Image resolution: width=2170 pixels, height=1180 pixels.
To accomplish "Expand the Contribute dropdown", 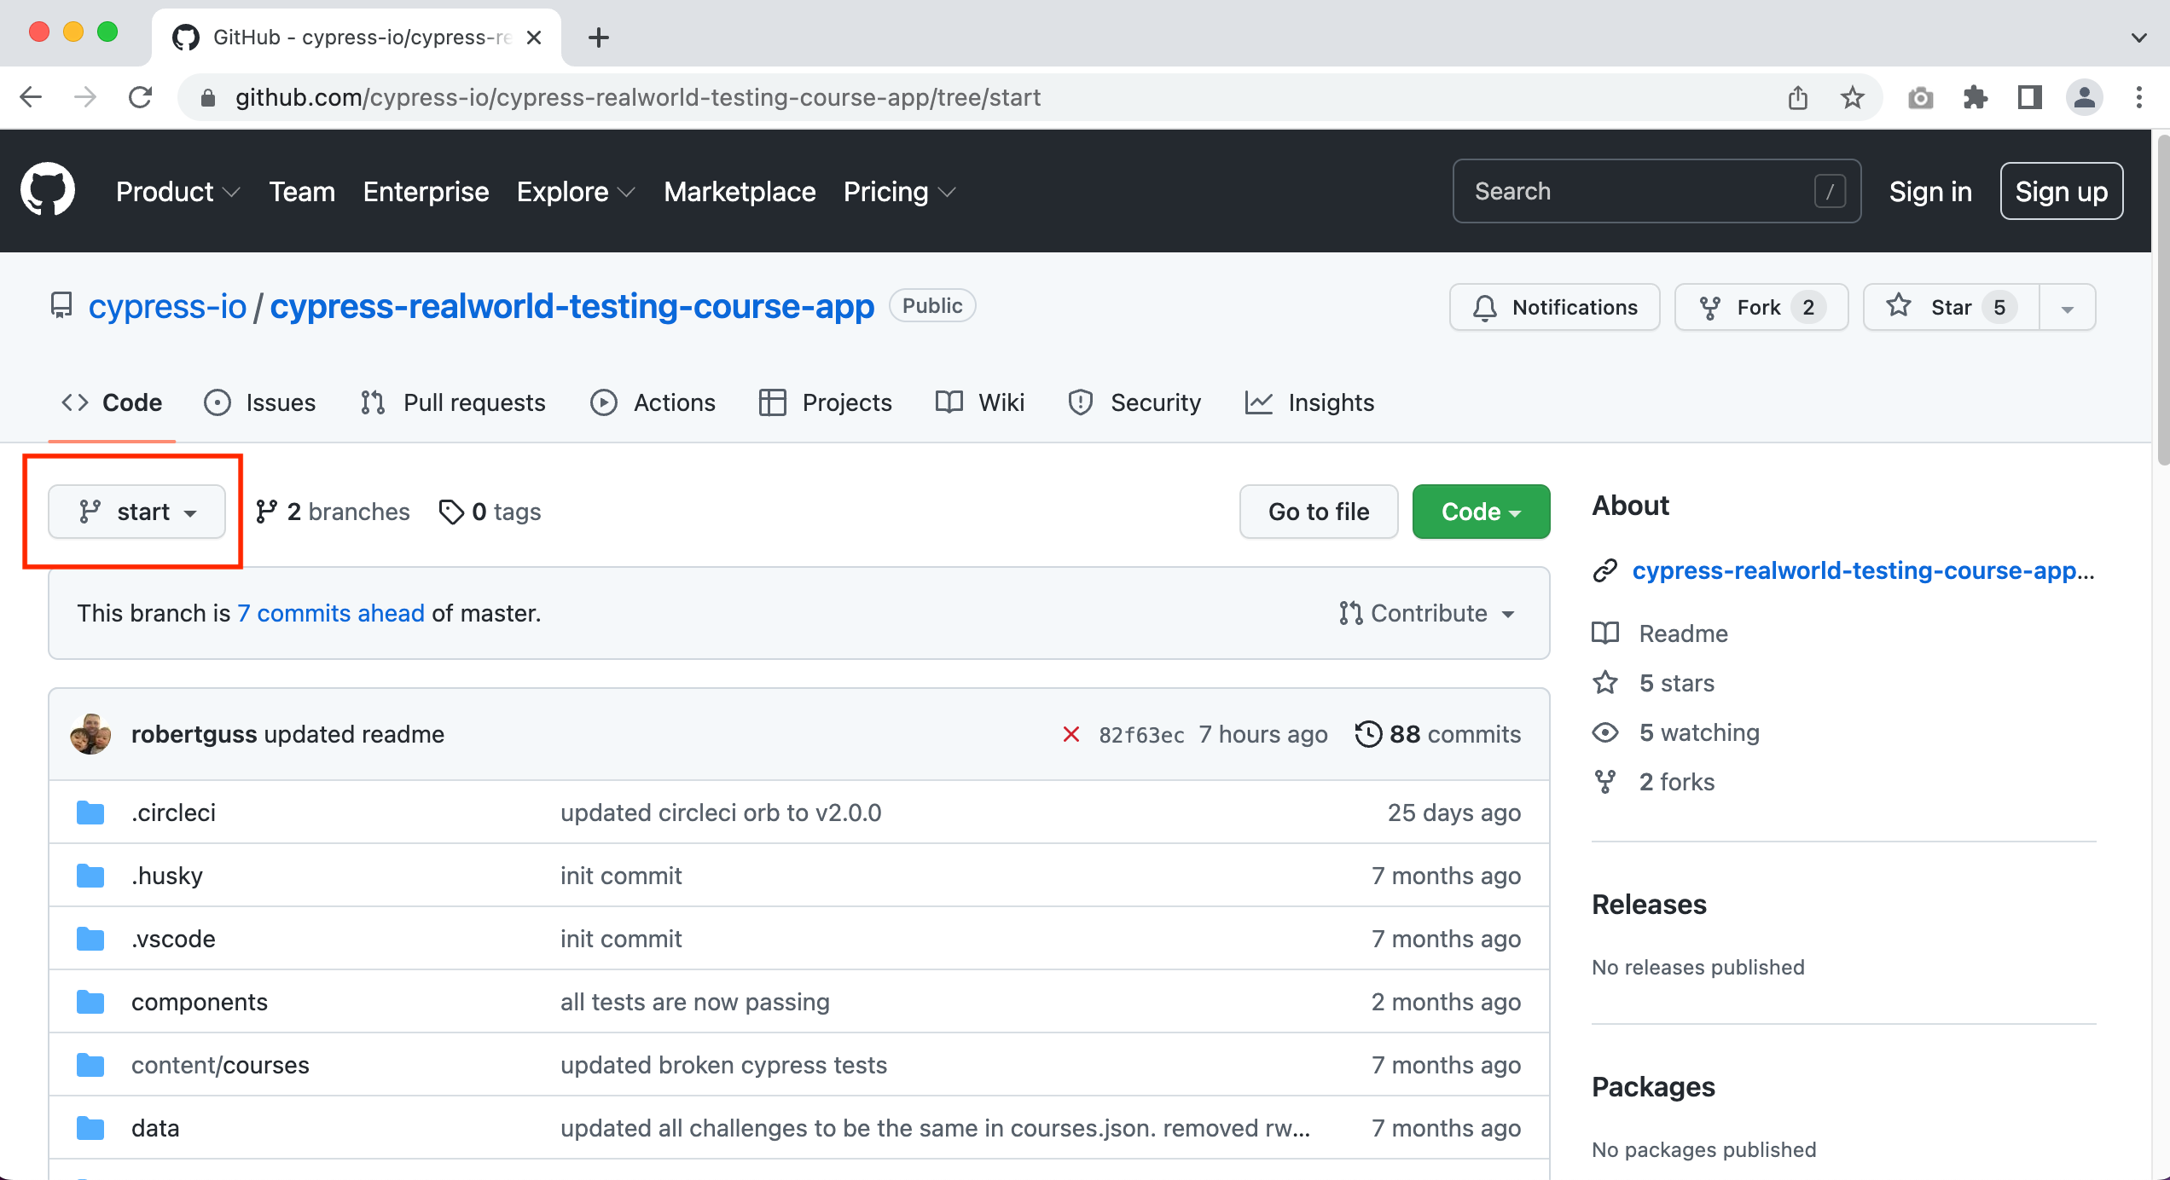I will [1426, 613].
